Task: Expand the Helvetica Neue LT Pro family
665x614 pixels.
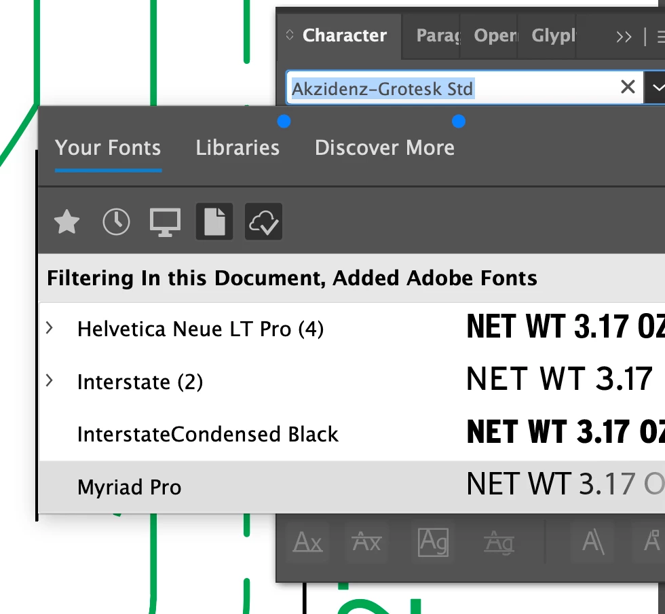Action: point(49,328)
